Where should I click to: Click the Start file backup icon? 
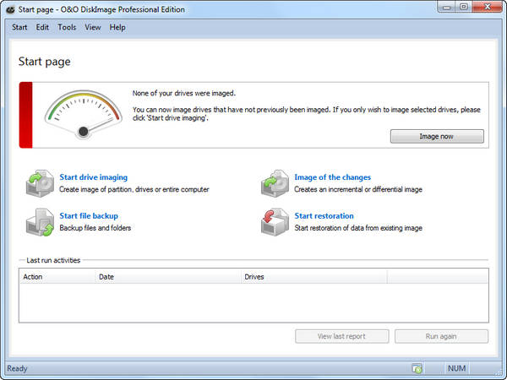click(x=37, y=221)
